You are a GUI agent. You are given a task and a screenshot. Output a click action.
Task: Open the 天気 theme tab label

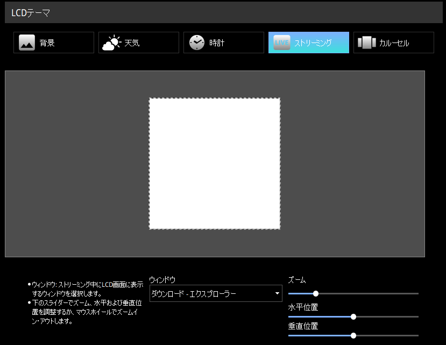tap(132, 43)
